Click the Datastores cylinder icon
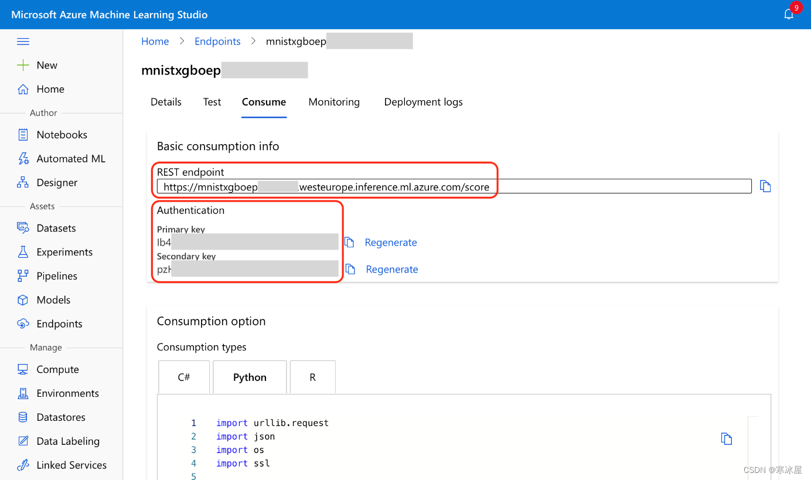Screen dimensions: 811x480 coord(23,417)
